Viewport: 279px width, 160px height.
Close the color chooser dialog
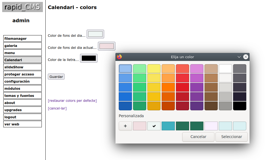point(246,57)
